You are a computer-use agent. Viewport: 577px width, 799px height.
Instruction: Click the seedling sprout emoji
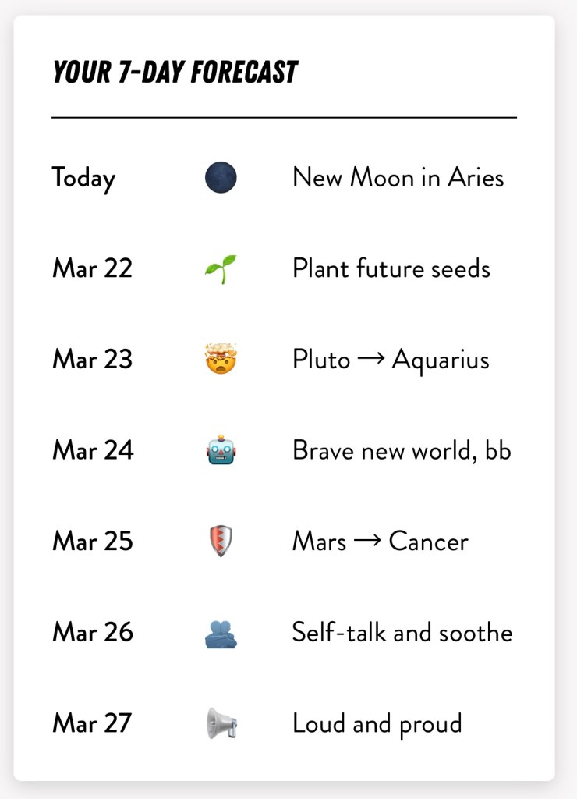(x=221, y=269)
